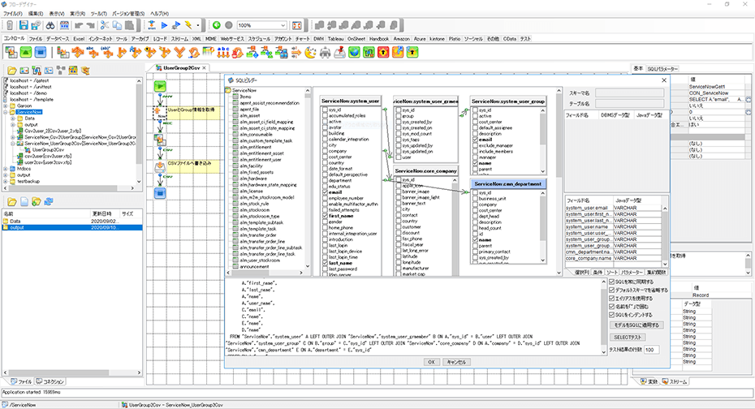Click the green globe component icon

[x=355, y=52]
